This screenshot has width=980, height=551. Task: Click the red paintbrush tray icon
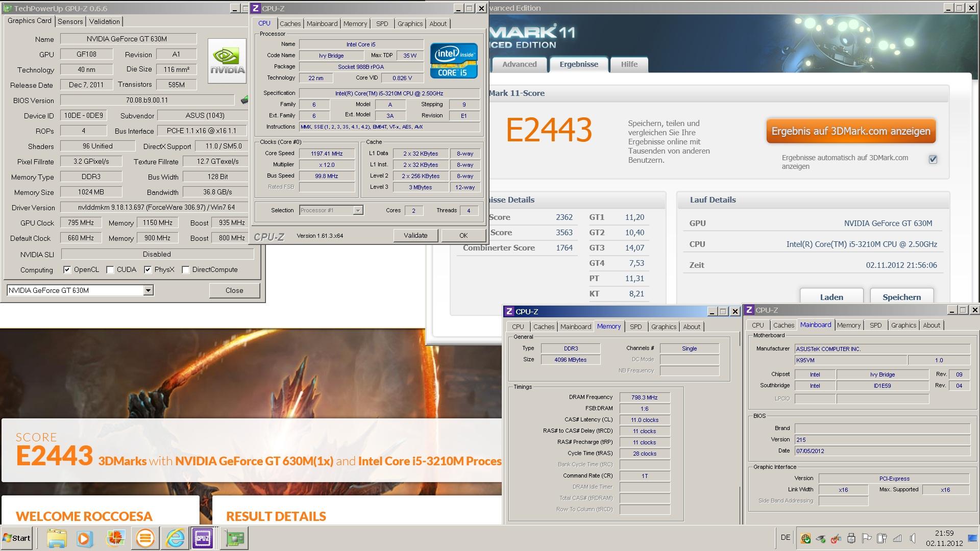(836, 538)
